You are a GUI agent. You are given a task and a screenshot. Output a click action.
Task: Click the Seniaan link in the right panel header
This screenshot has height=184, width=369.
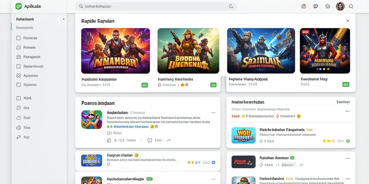coord(343,102)
